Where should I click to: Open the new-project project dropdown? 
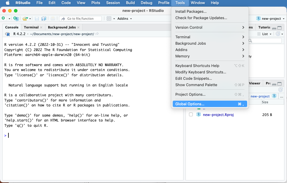270,19
